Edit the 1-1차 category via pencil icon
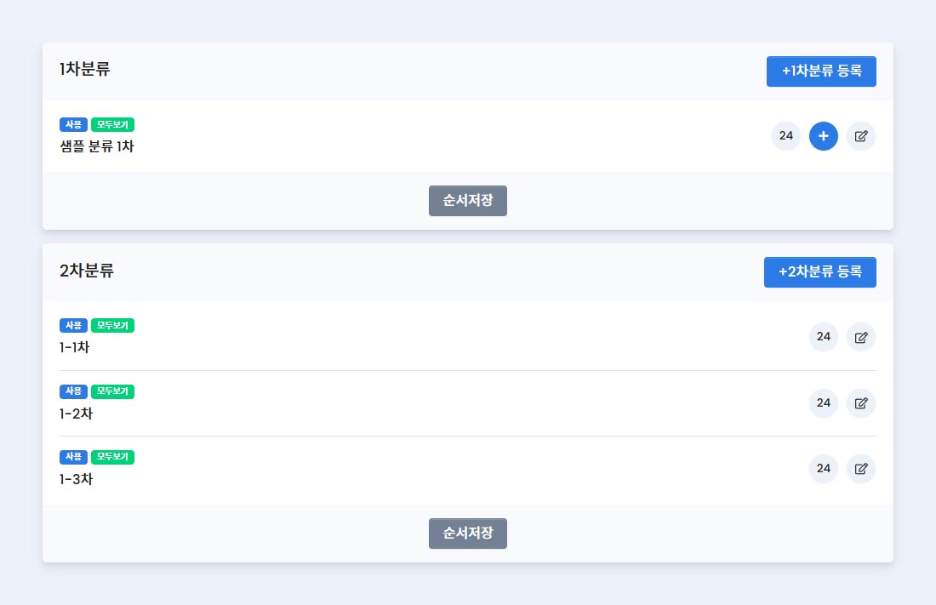Screen dimensions: 936x605 861,338
